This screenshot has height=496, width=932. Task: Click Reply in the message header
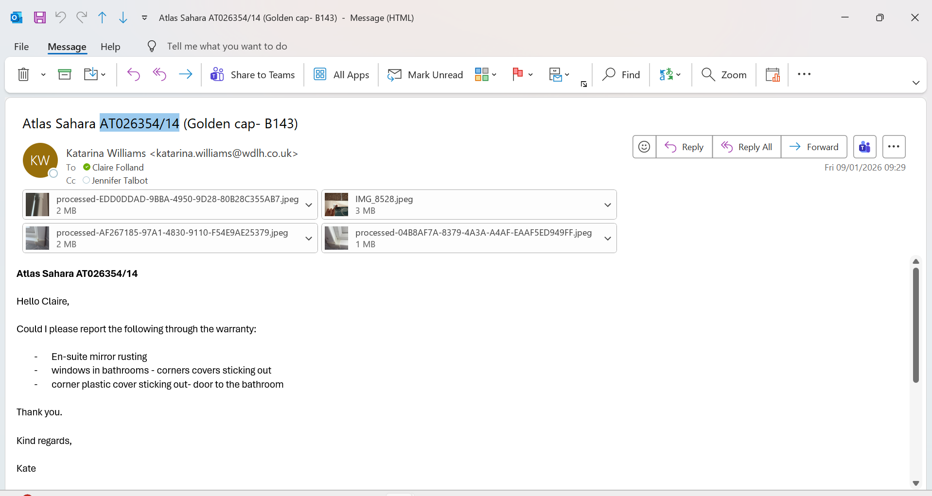pos(684,147)
